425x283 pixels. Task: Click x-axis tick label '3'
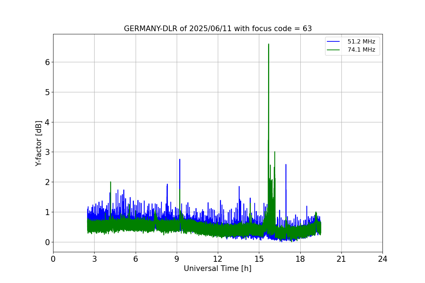(94, 259)
